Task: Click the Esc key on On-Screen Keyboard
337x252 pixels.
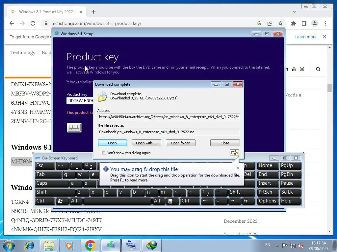Action: (45, 166)
